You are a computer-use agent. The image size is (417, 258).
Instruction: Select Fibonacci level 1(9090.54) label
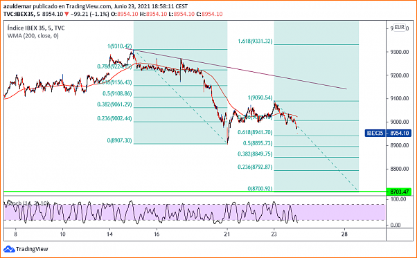pyautogui.click(x=260, y=98)
